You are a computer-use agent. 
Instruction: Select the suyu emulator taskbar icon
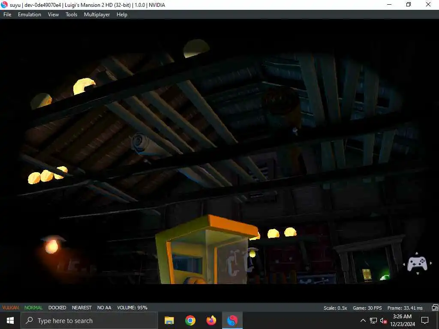coord(232,320)
